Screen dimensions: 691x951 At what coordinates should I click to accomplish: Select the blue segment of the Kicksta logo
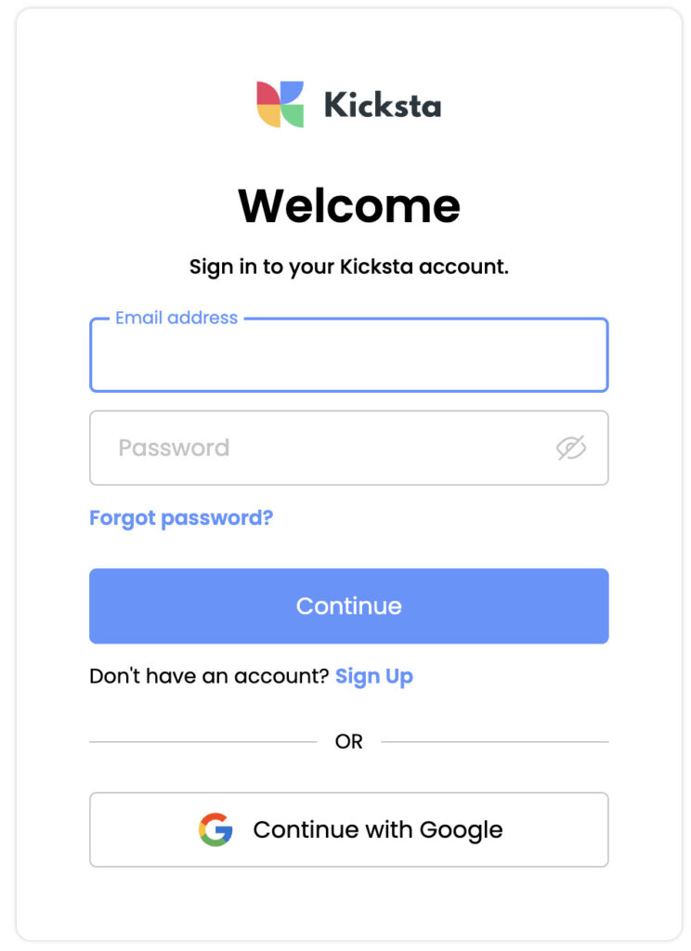pos(293,91)
